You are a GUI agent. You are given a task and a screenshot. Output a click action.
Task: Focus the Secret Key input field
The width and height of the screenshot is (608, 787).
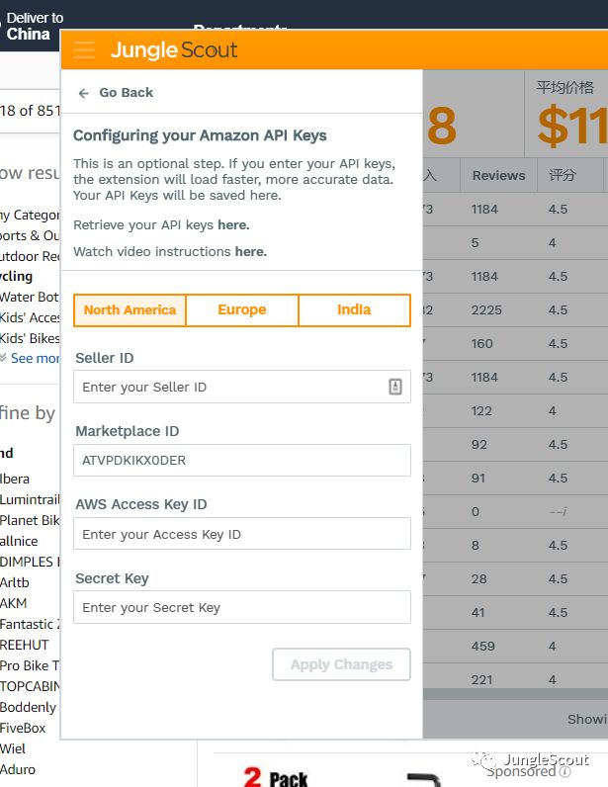pyautogui.click(x=242, y=607)
